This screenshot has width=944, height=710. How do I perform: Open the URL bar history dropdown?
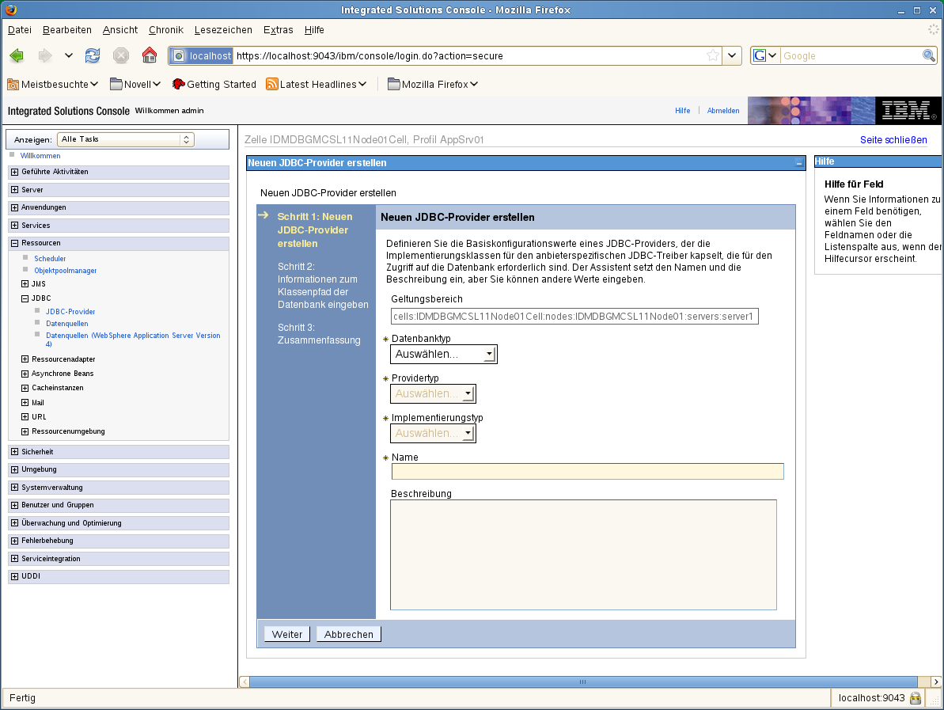(x=731, y=56)
